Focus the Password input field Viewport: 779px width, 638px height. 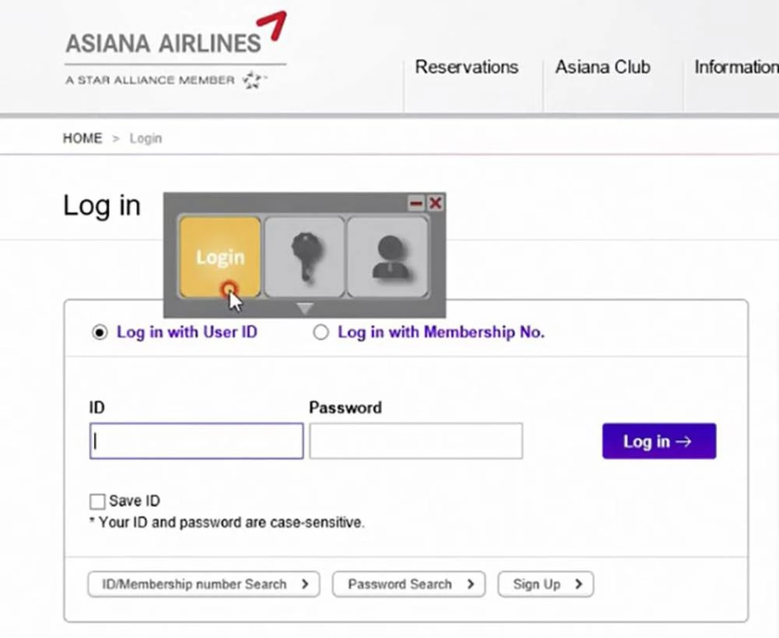(x=415, y=441)
